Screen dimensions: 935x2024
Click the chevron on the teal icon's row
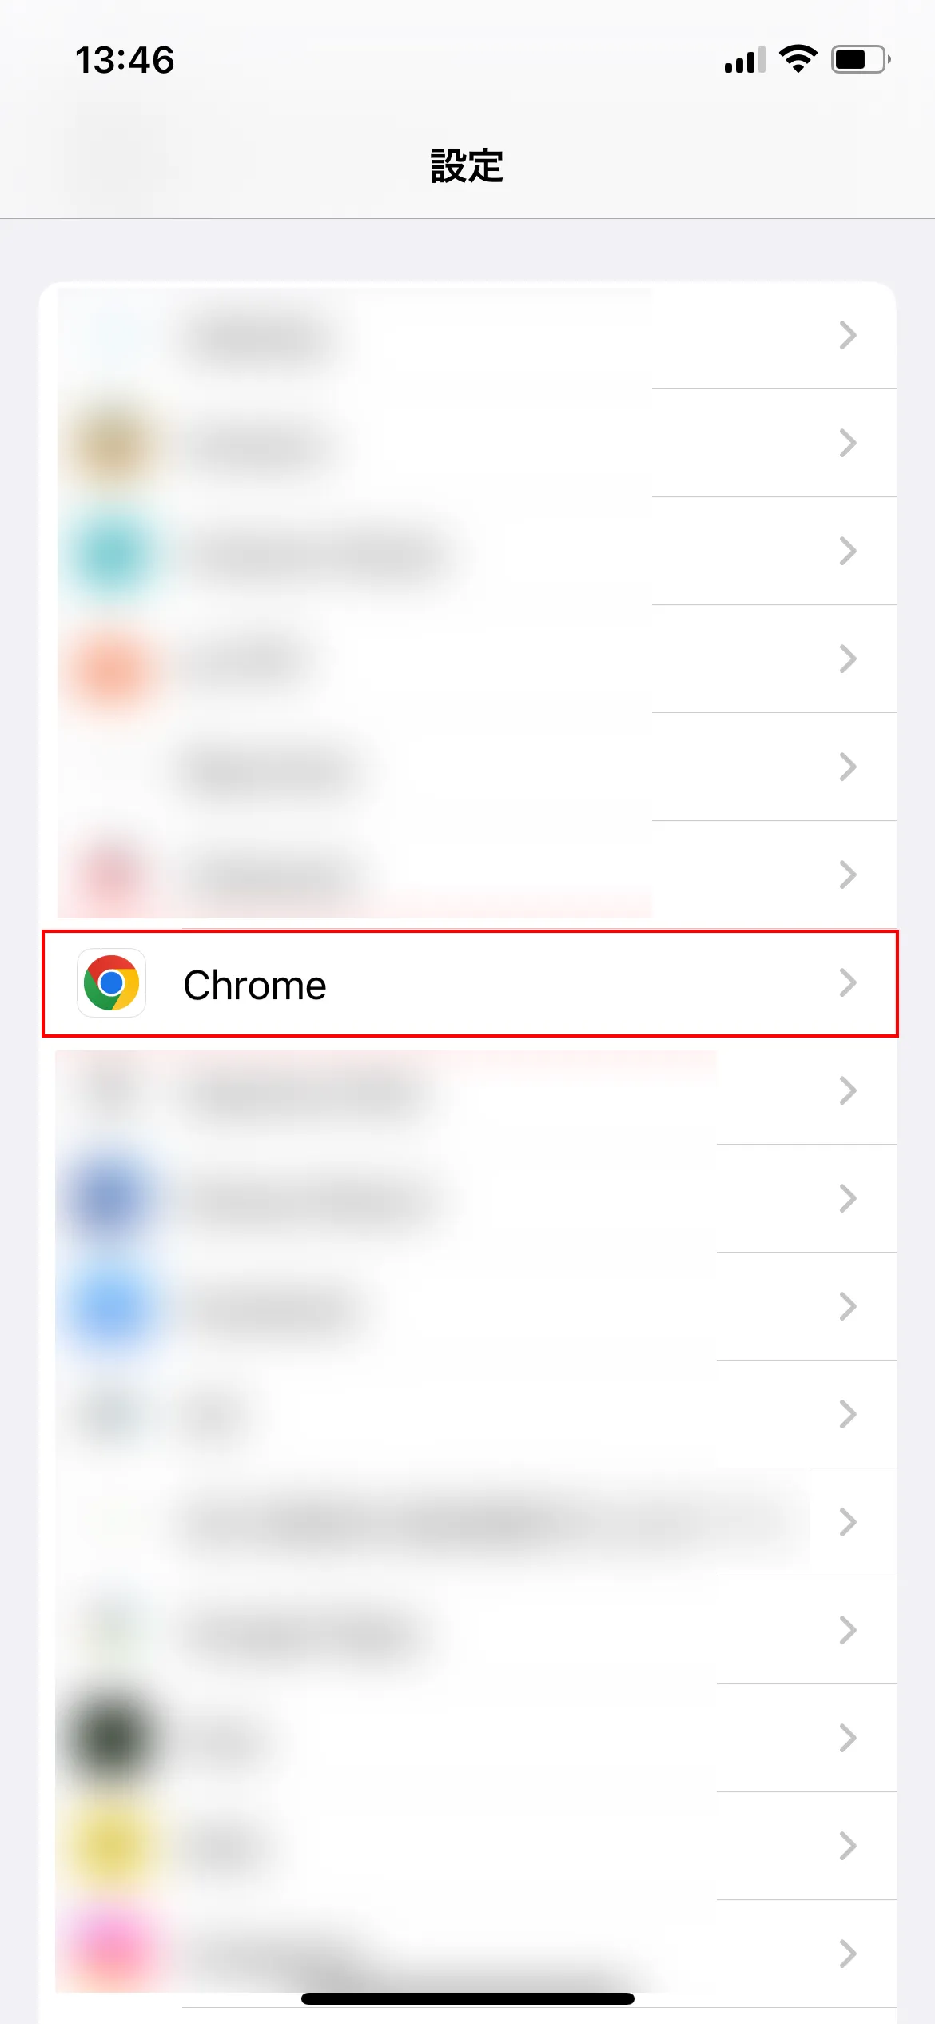tap(848, 551)
